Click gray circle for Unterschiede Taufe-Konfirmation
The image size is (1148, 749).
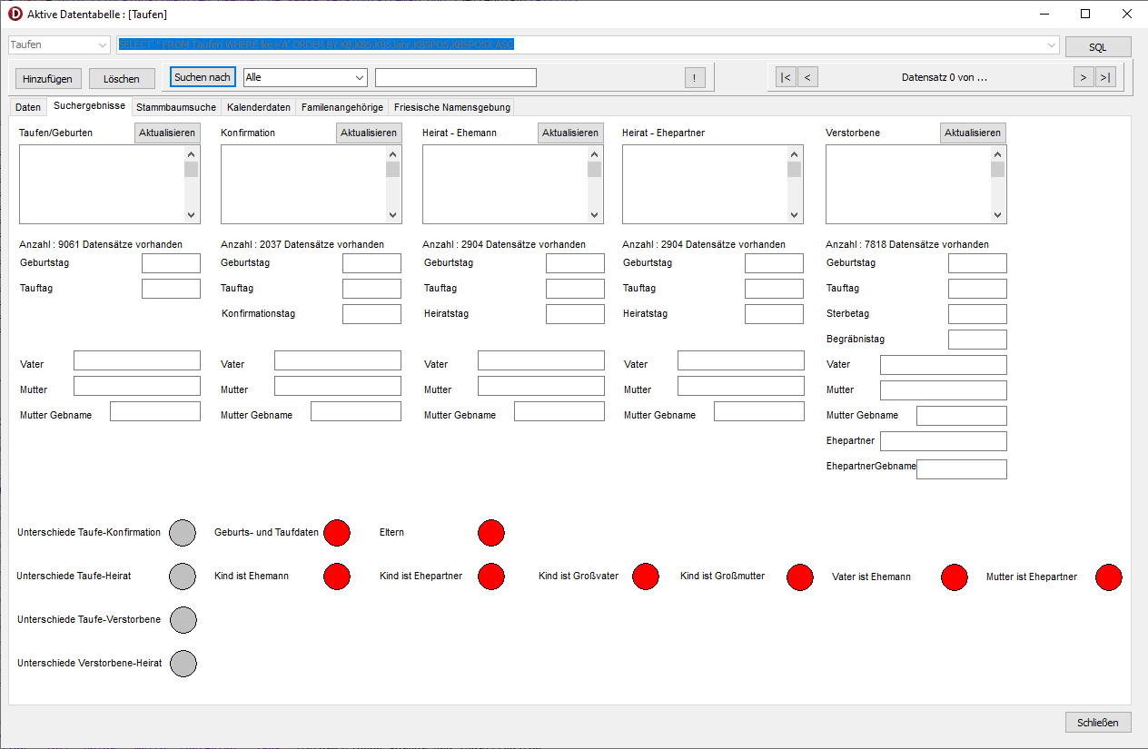[183, 533]
